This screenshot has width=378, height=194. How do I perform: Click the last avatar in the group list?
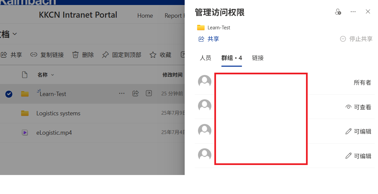205,155
